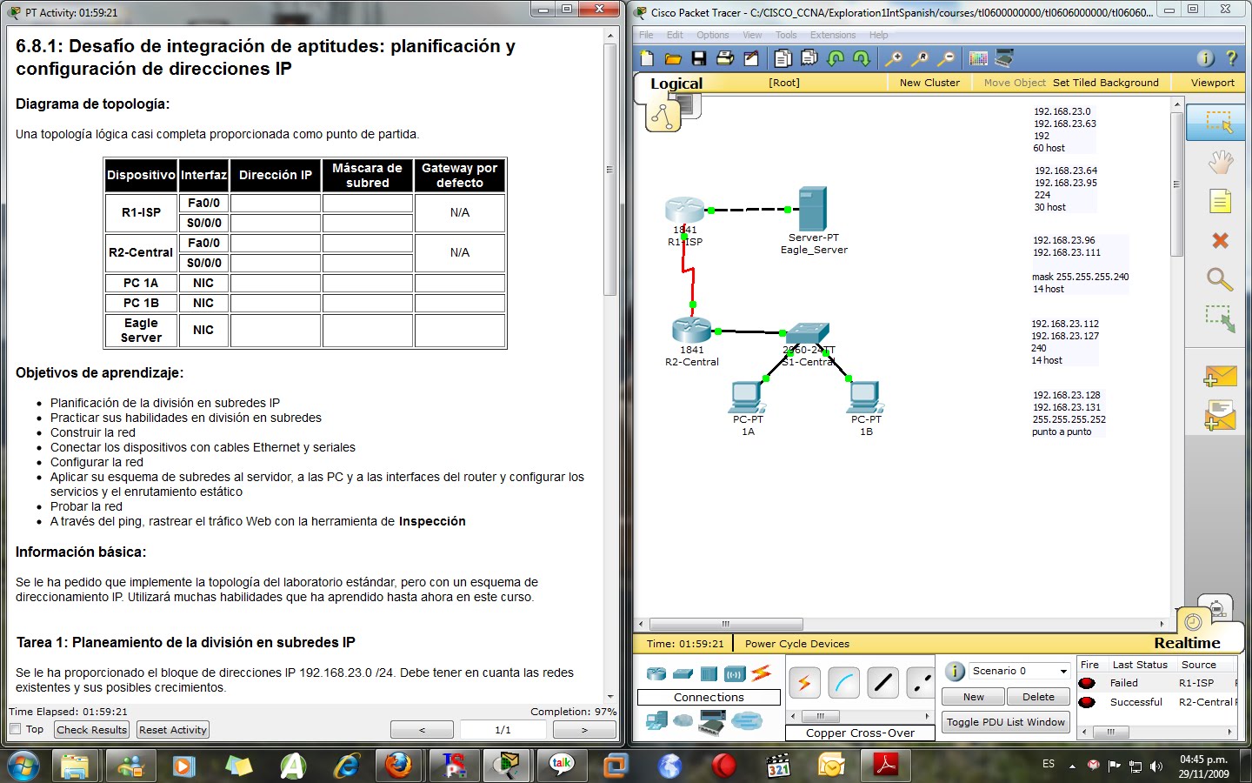The height and width of the screenshot is (783, 1252).
Task: Open help with the question mark icon
Action: click(x=1231, y=58)
